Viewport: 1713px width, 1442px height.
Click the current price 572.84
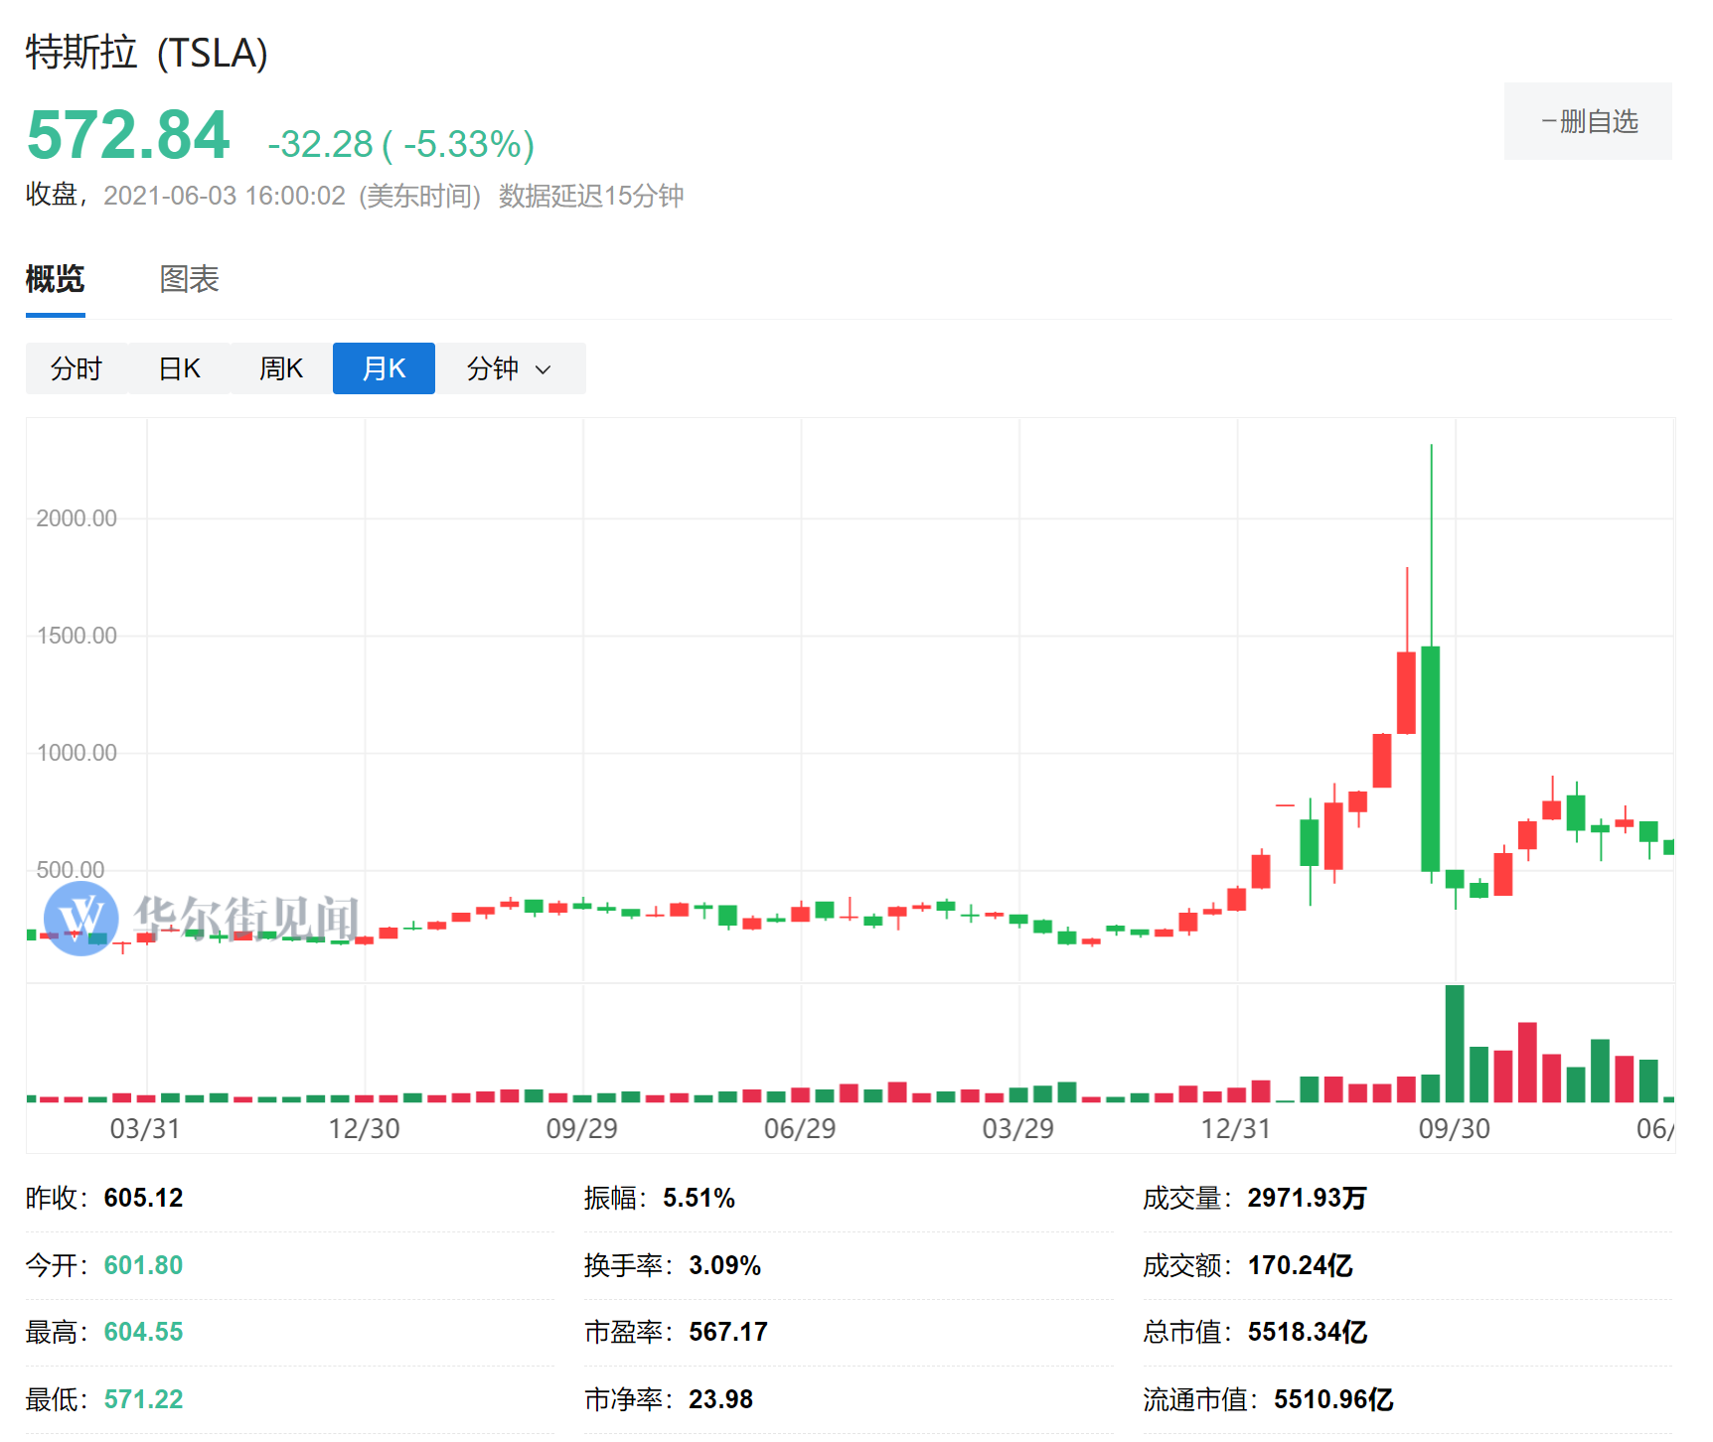(128, 135)
